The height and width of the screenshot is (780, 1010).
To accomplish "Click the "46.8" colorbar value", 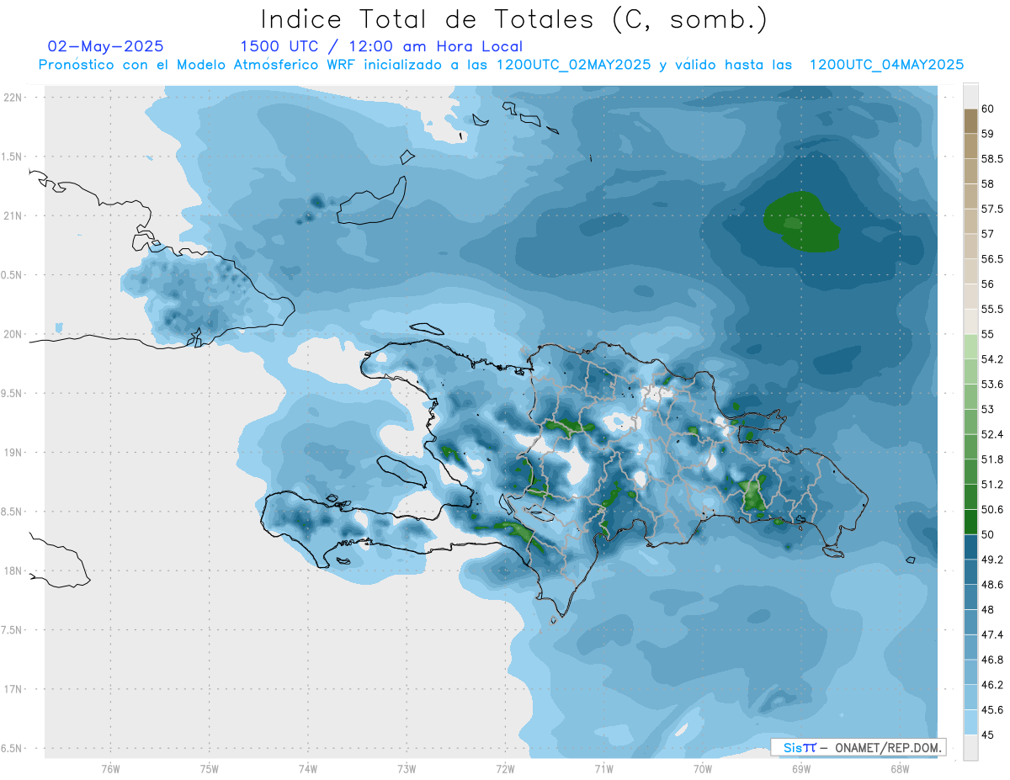I will click(x=992, y=660).
